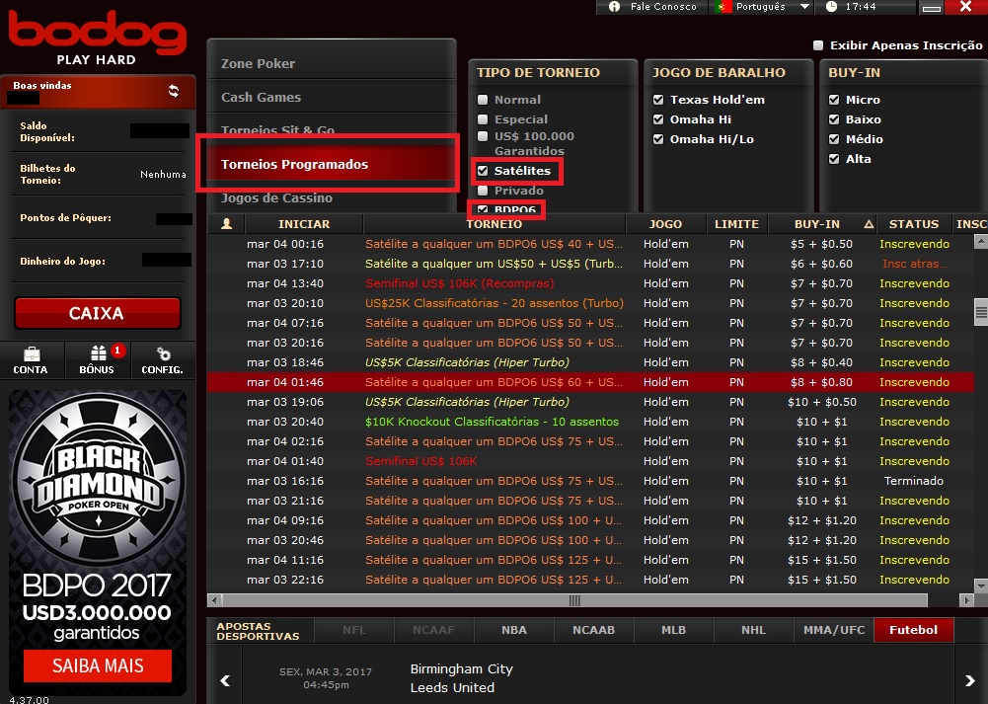
Task: Click tournament list scroll down arrow
Action: 981,587
